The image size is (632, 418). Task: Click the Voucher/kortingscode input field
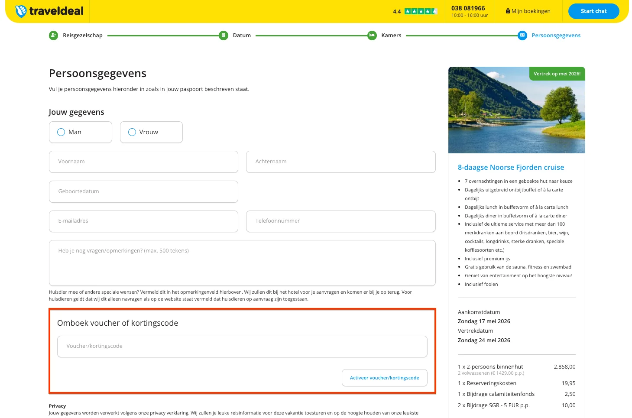click(242, 346)
